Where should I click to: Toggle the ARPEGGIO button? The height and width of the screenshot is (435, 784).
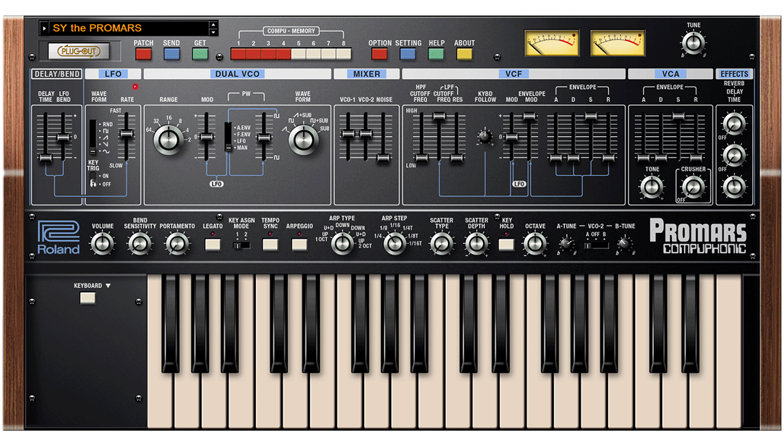pos(299,244)
